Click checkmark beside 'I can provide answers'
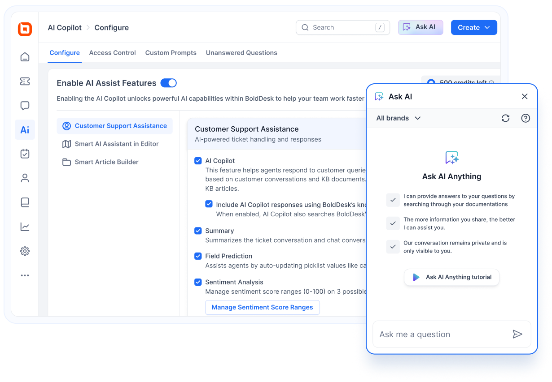 click(x=393, y=200)
